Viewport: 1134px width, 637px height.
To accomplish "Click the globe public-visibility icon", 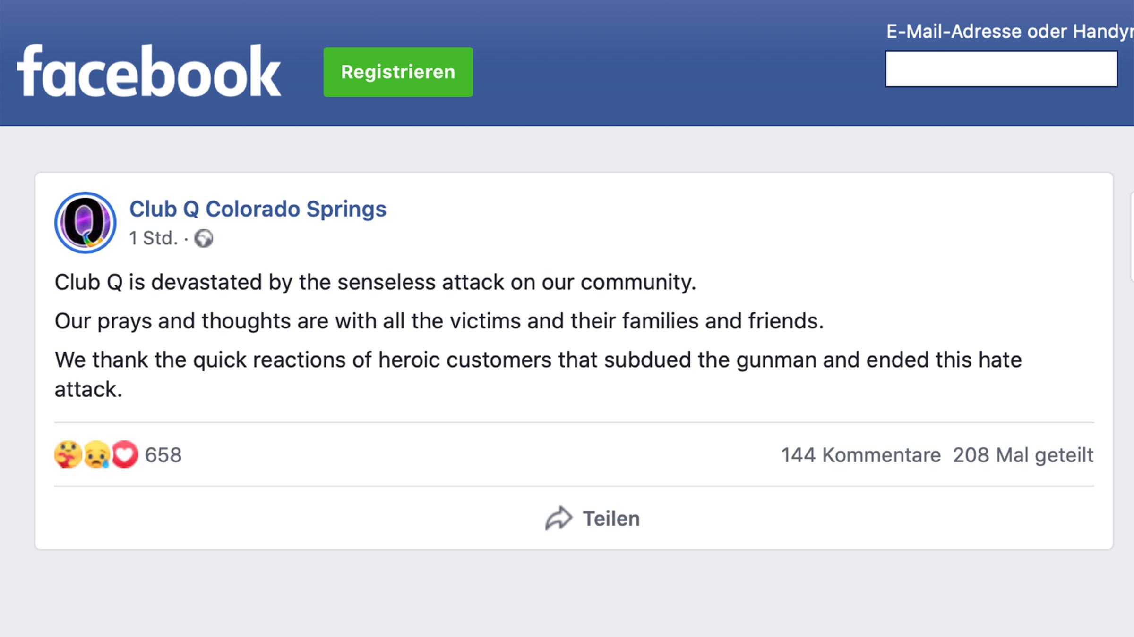I will [204, 238].
